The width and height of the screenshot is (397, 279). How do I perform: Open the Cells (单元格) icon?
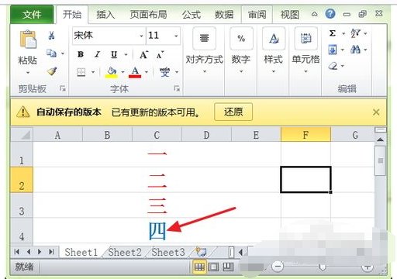tap(306, 39)
